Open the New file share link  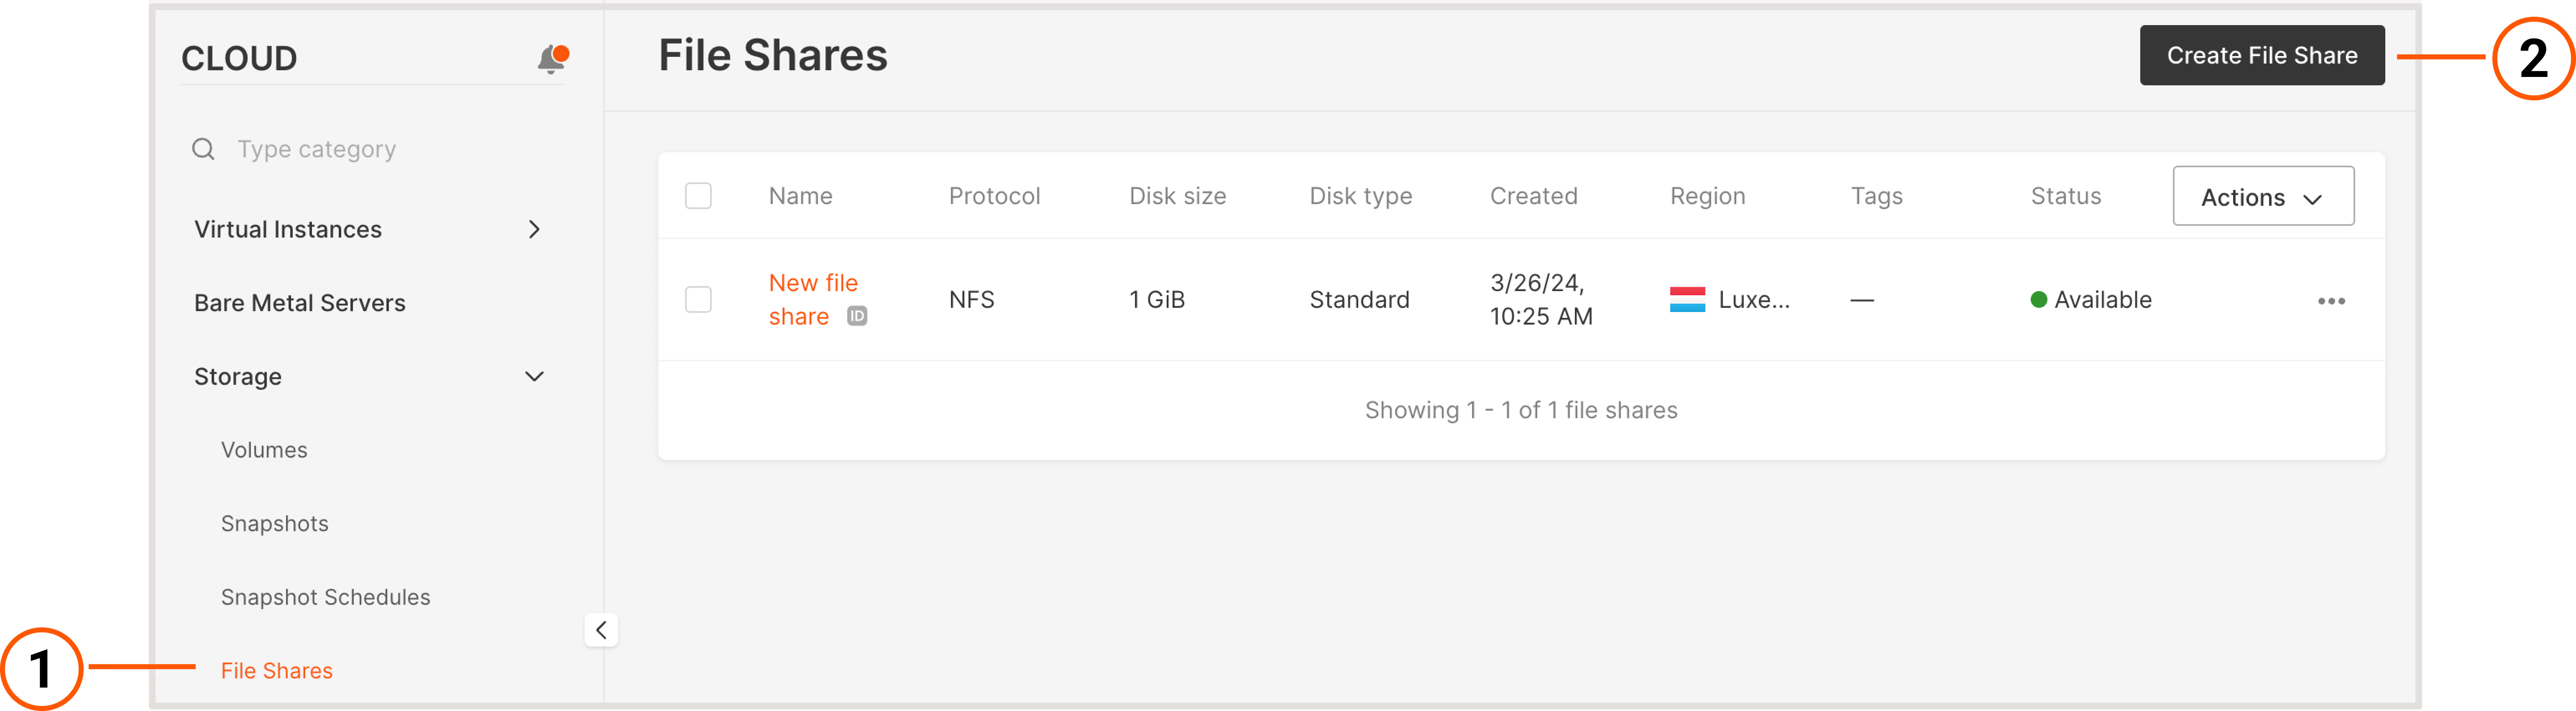tap(812, 298)
